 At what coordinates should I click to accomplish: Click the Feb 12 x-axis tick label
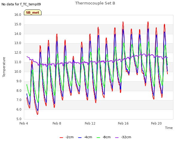tap(90, 123)
